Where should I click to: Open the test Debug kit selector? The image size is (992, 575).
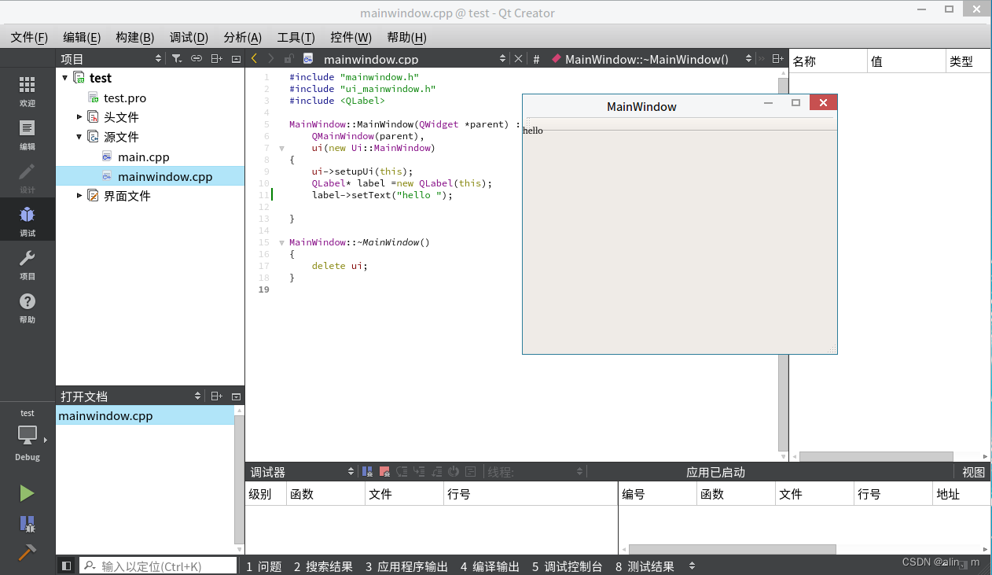28,435
